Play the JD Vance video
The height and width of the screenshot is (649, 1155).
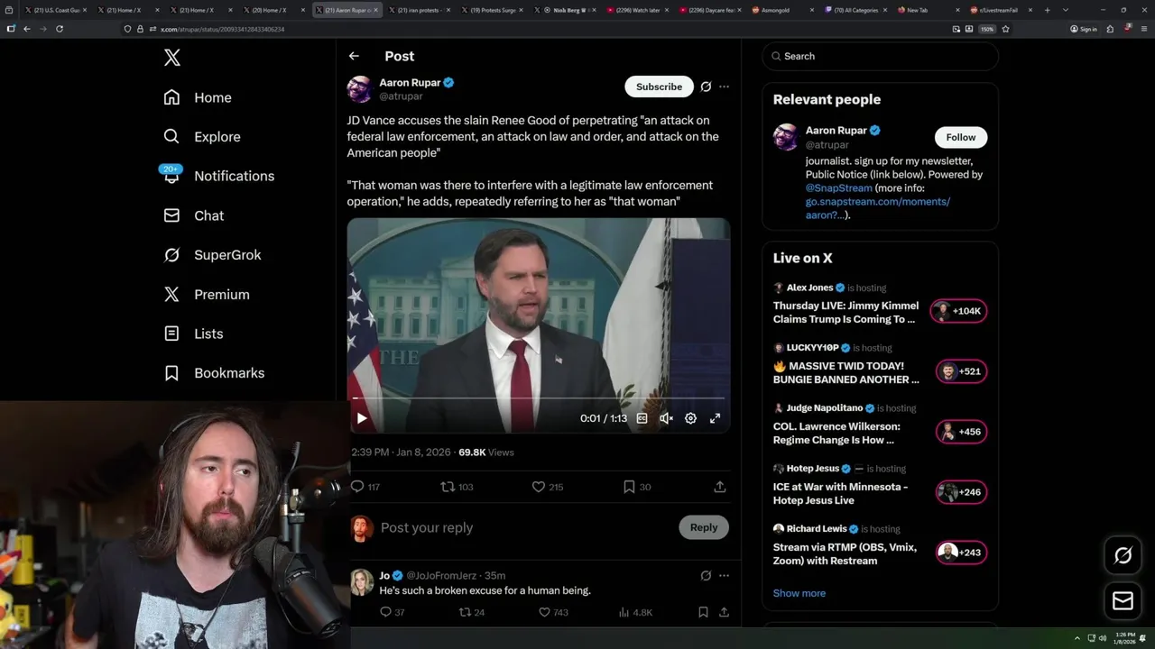pyautogui.click(x=362, y=418)
